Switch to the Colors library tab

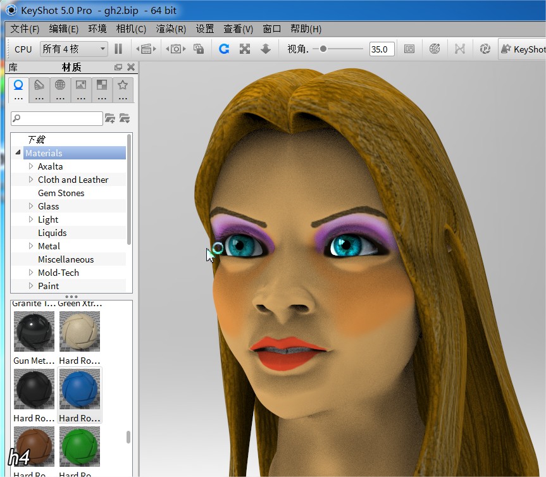click(39, 89)
